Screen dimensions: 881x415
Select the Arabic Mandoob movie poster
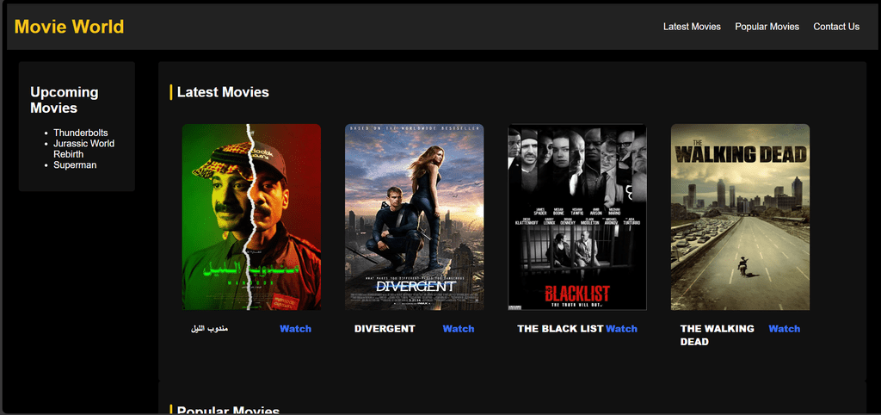tap(252, 217)
